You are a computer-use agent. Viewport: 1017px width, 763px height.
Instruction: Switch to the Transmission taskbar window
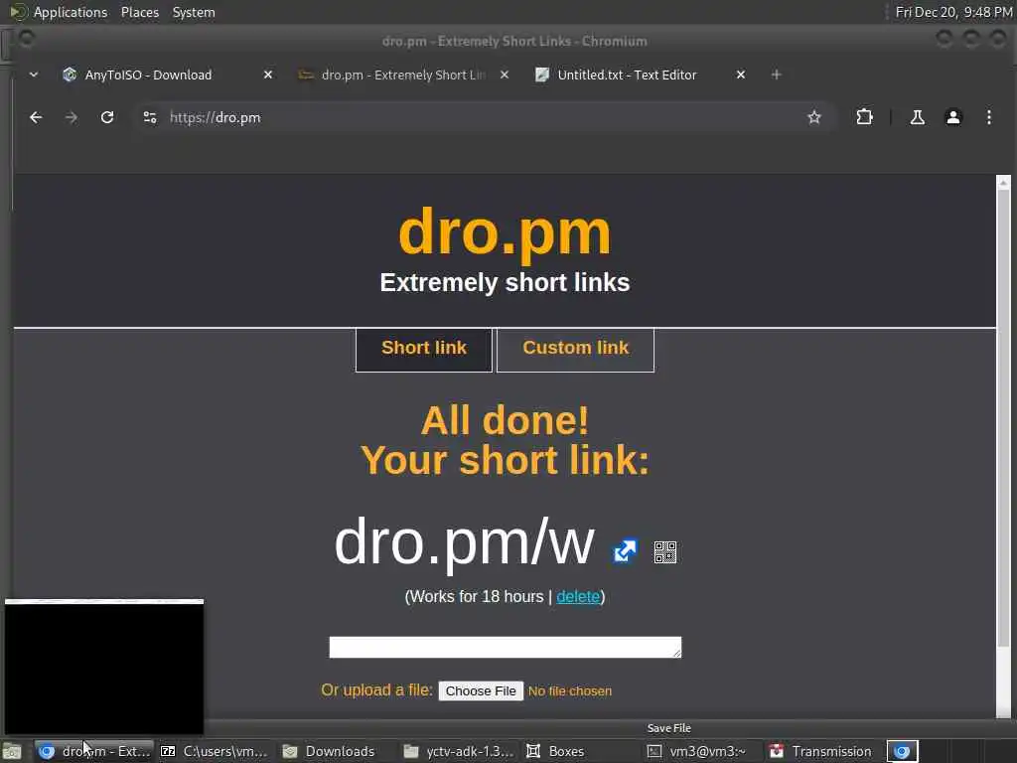click(821, 751)
